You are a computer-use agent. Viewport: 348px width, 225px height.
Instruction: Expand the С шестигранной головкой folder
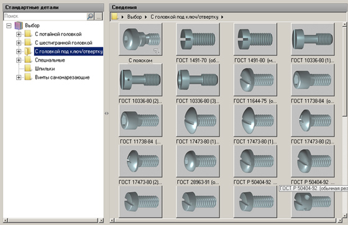(19, 43)
